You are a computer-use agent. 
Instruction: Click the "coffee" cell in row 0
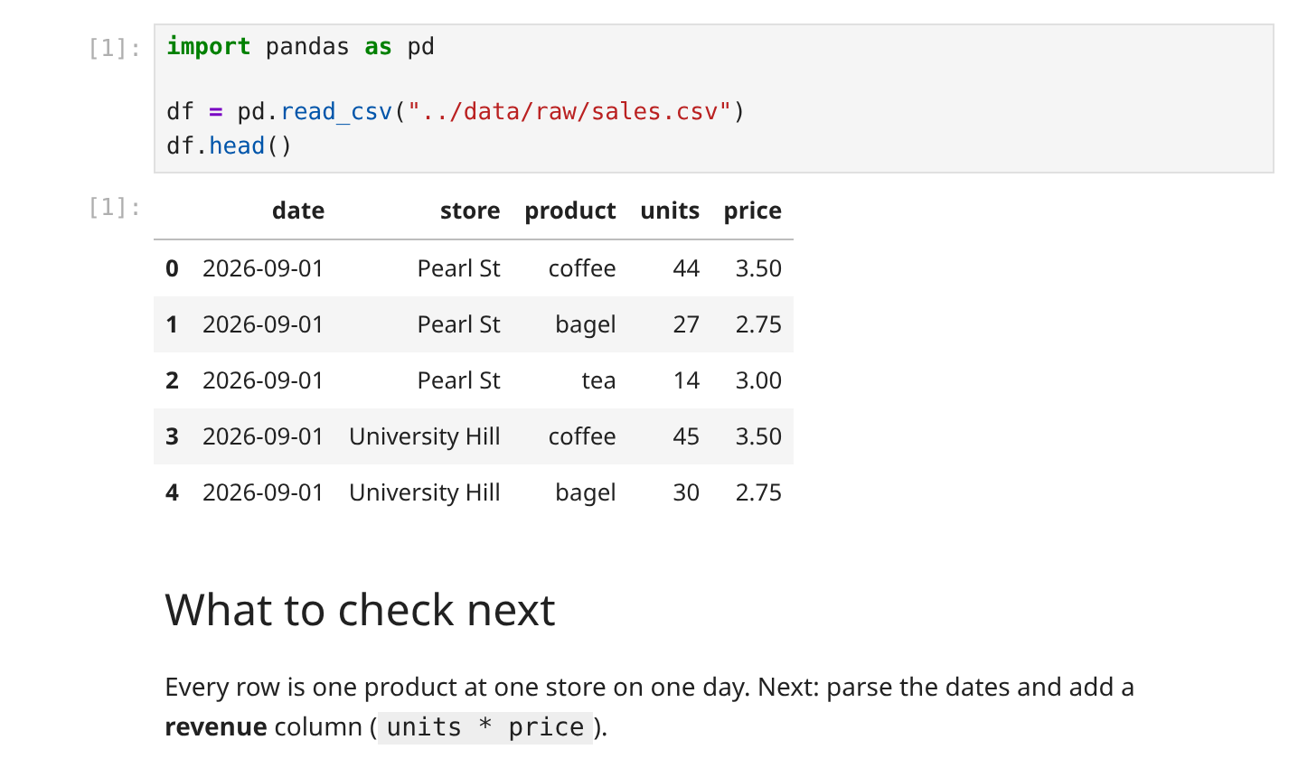pyautogui.click(x=582, y=268)
